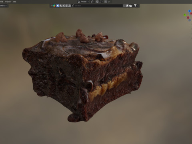
Task: Open the Select Box tool dropdown
Action: coord(4,6)
